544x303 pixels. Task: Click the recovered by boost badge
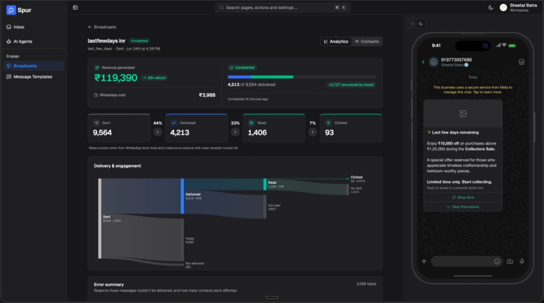point(351,85)
